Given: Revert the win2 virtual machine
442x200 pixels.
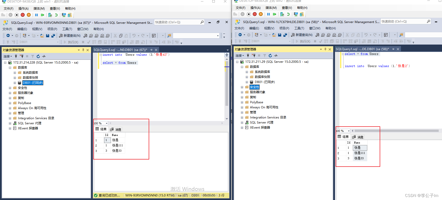Looking at the screenshot, I should 288,14.
